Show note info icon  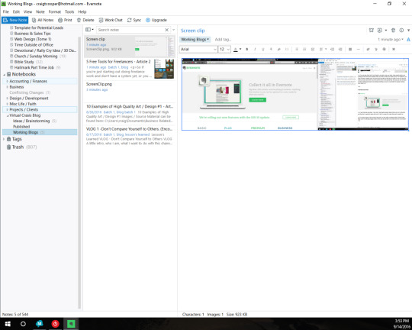point(401,31)
